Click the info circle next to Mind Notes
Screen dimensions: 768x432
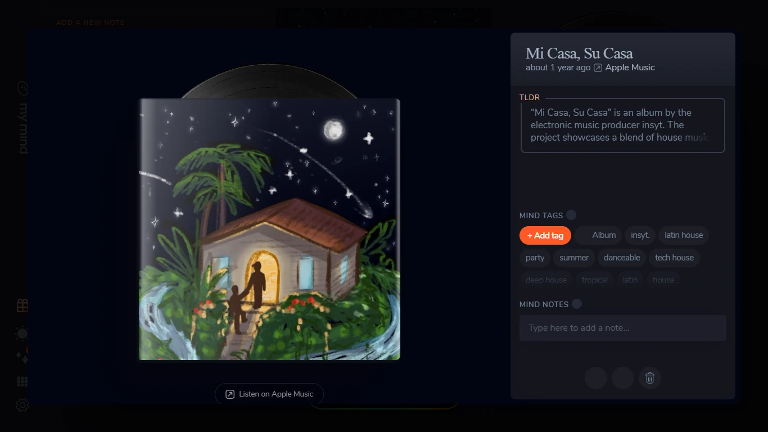pos(577,304)
